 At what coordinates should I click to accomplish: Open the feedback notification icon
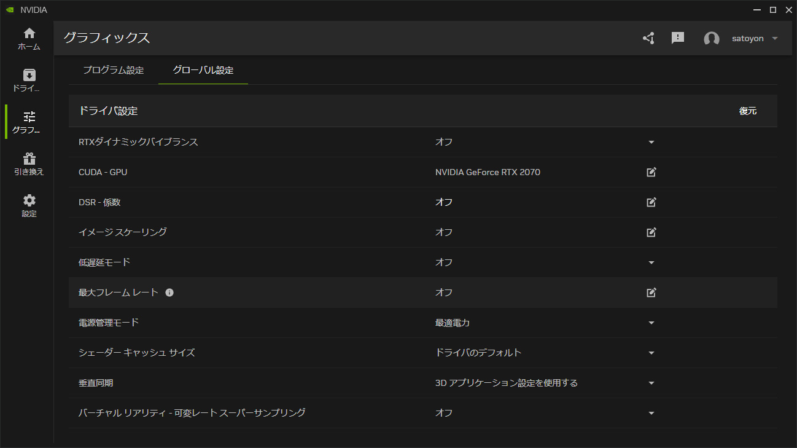point(678,38)
